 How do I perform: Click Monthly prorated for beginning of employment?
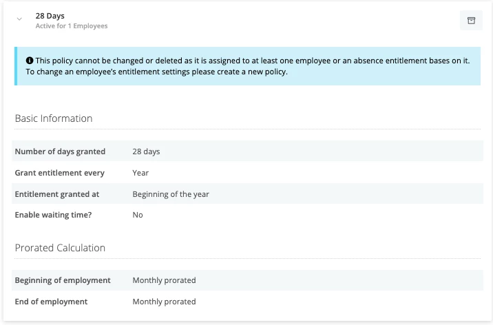click(164, 280)
